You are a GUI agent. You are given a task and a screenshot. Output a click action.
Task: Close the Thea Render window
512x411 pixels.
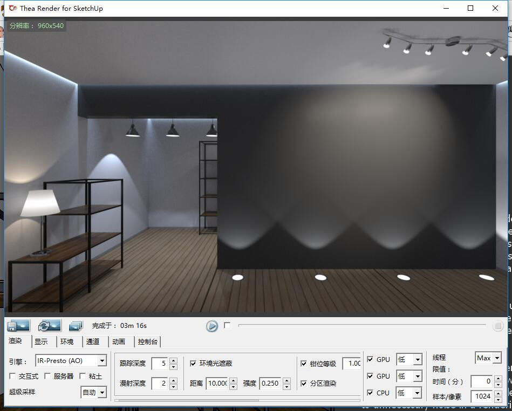495,8
